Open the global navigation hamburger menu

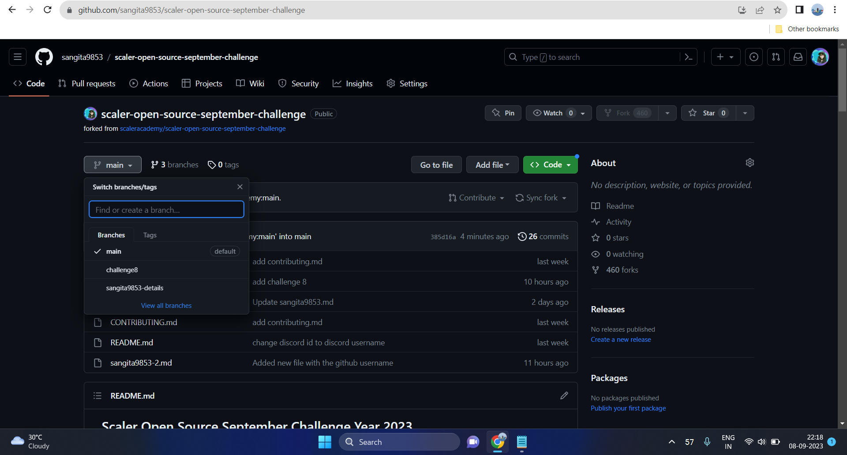(x=17, y=56)
